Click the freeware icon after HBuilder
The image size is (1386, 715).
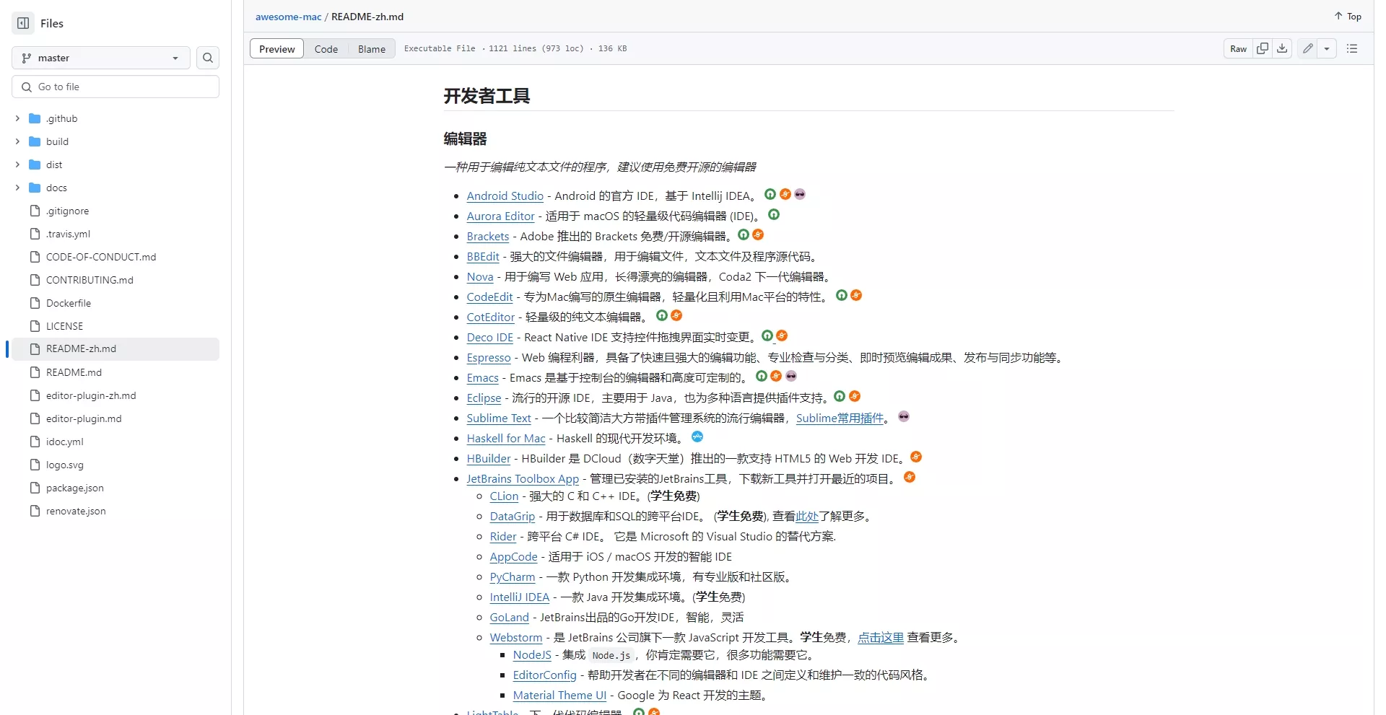tap(916, 457)
